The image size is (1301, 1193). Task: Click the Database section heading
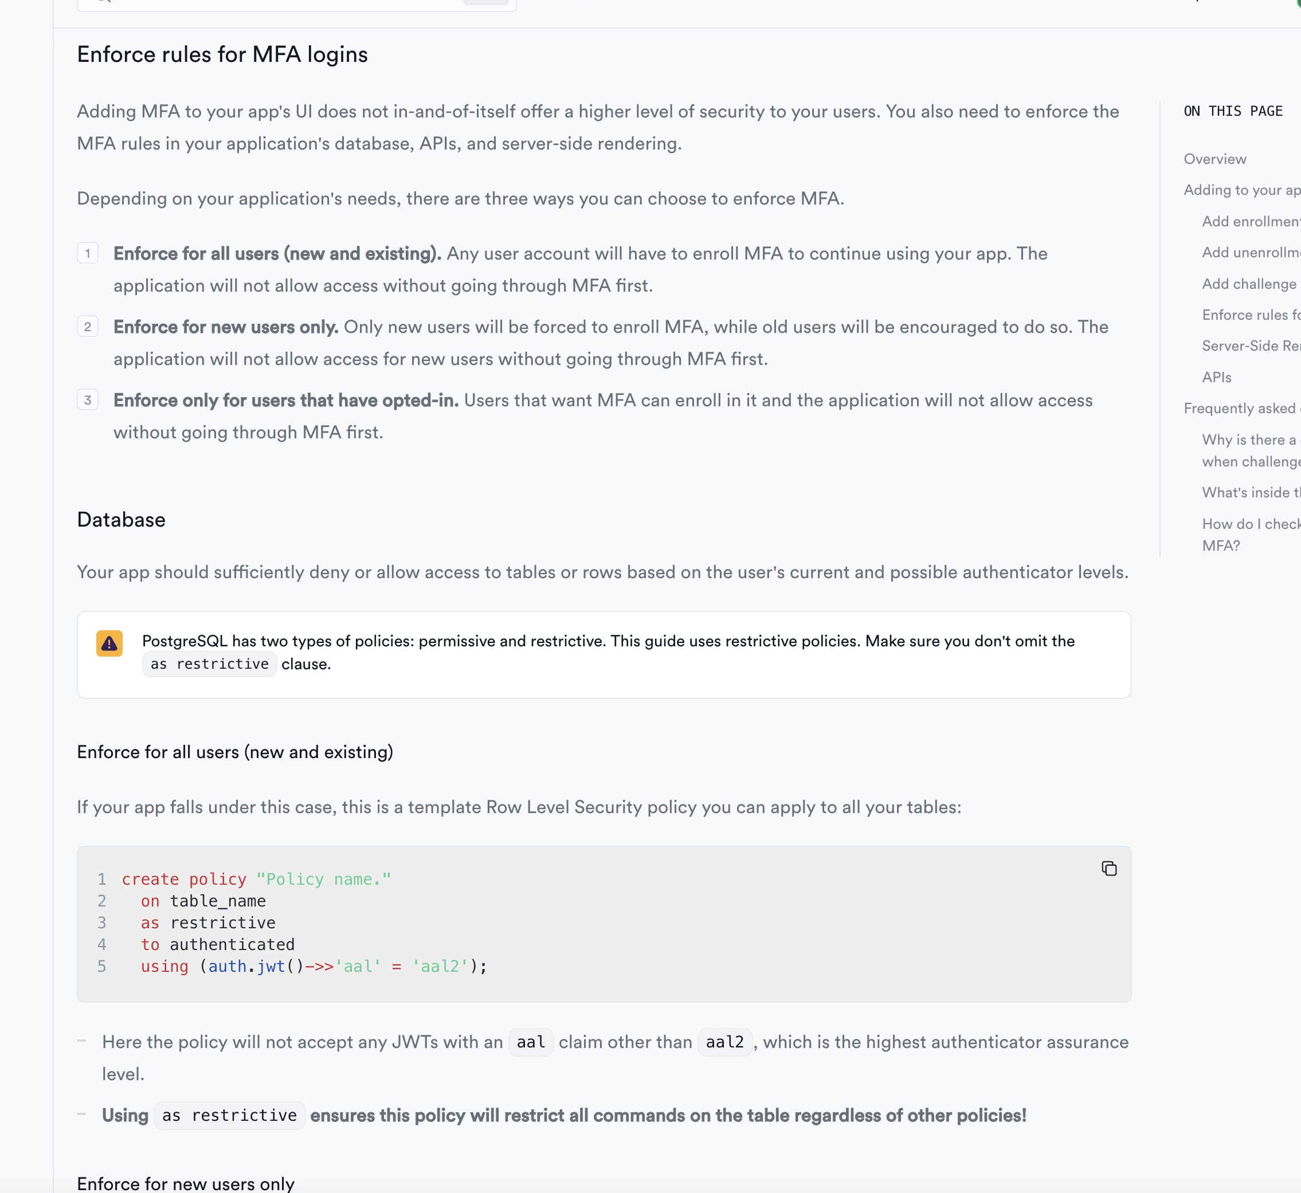coord(121,520)
